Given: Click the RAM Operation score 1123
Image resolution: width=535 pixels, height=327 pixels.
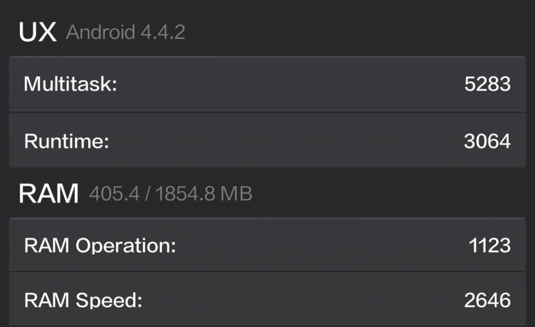Looking at the screenshot, I should pyautogui.click(x=489, y=246).
